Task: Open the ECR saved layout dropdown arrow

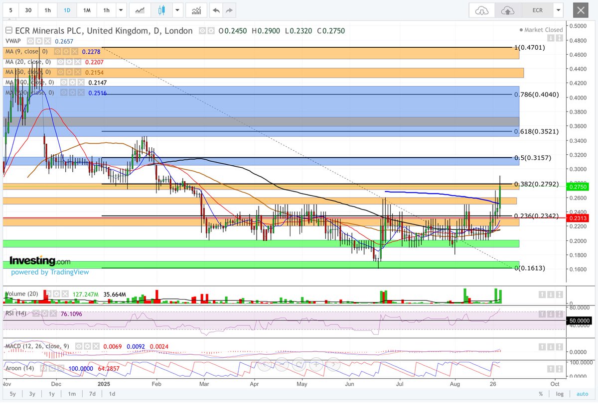Action: [x=559, y=10]
